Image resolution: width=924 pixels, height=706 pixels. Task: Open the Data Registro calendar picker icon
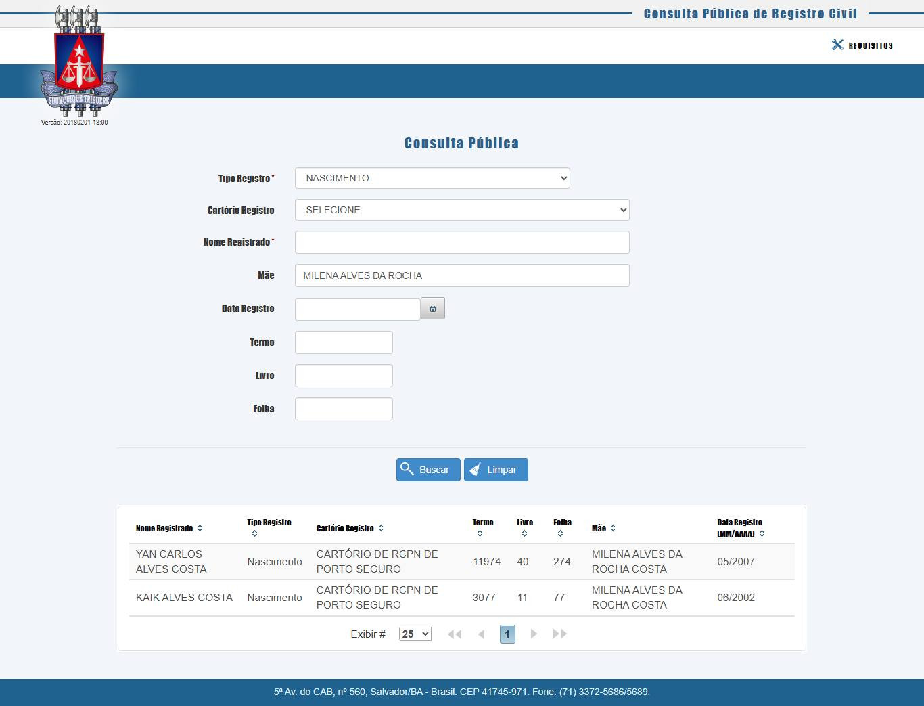pyautogui.click(x=433, y=309)
